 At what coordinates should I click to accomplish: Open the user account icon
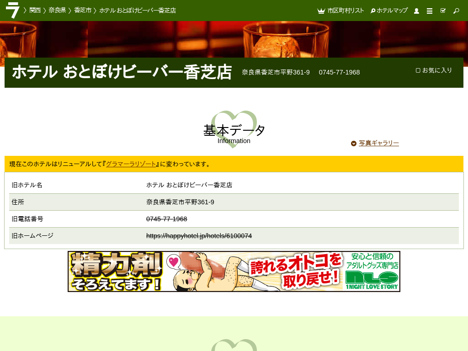click(x=416, y=11)
